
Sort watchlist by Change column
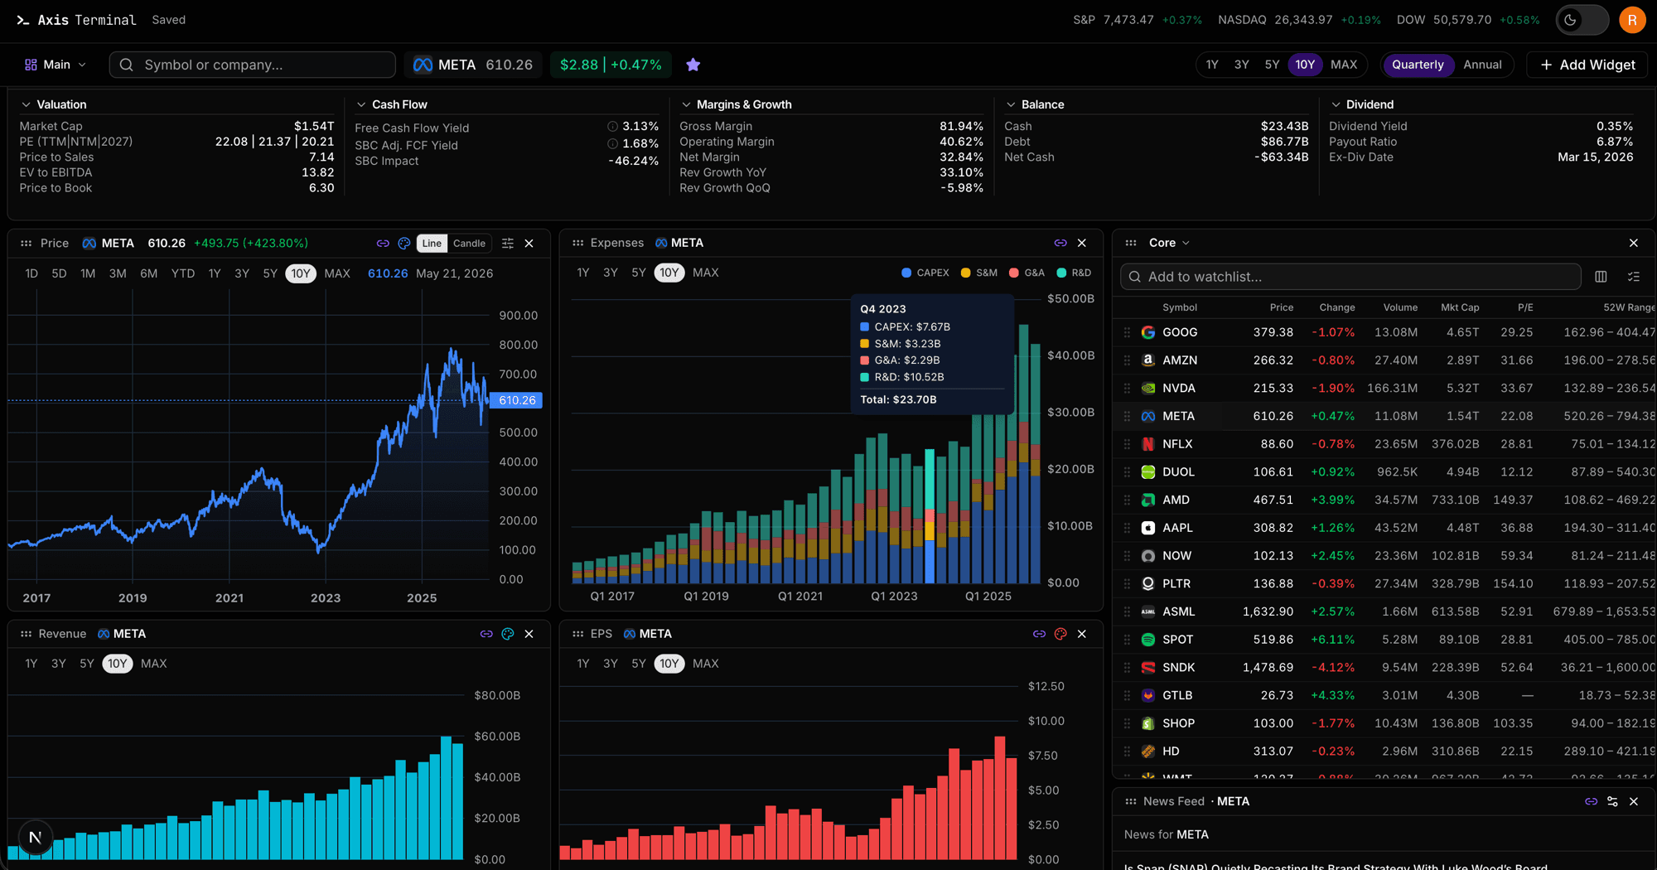click(1337, 307)
